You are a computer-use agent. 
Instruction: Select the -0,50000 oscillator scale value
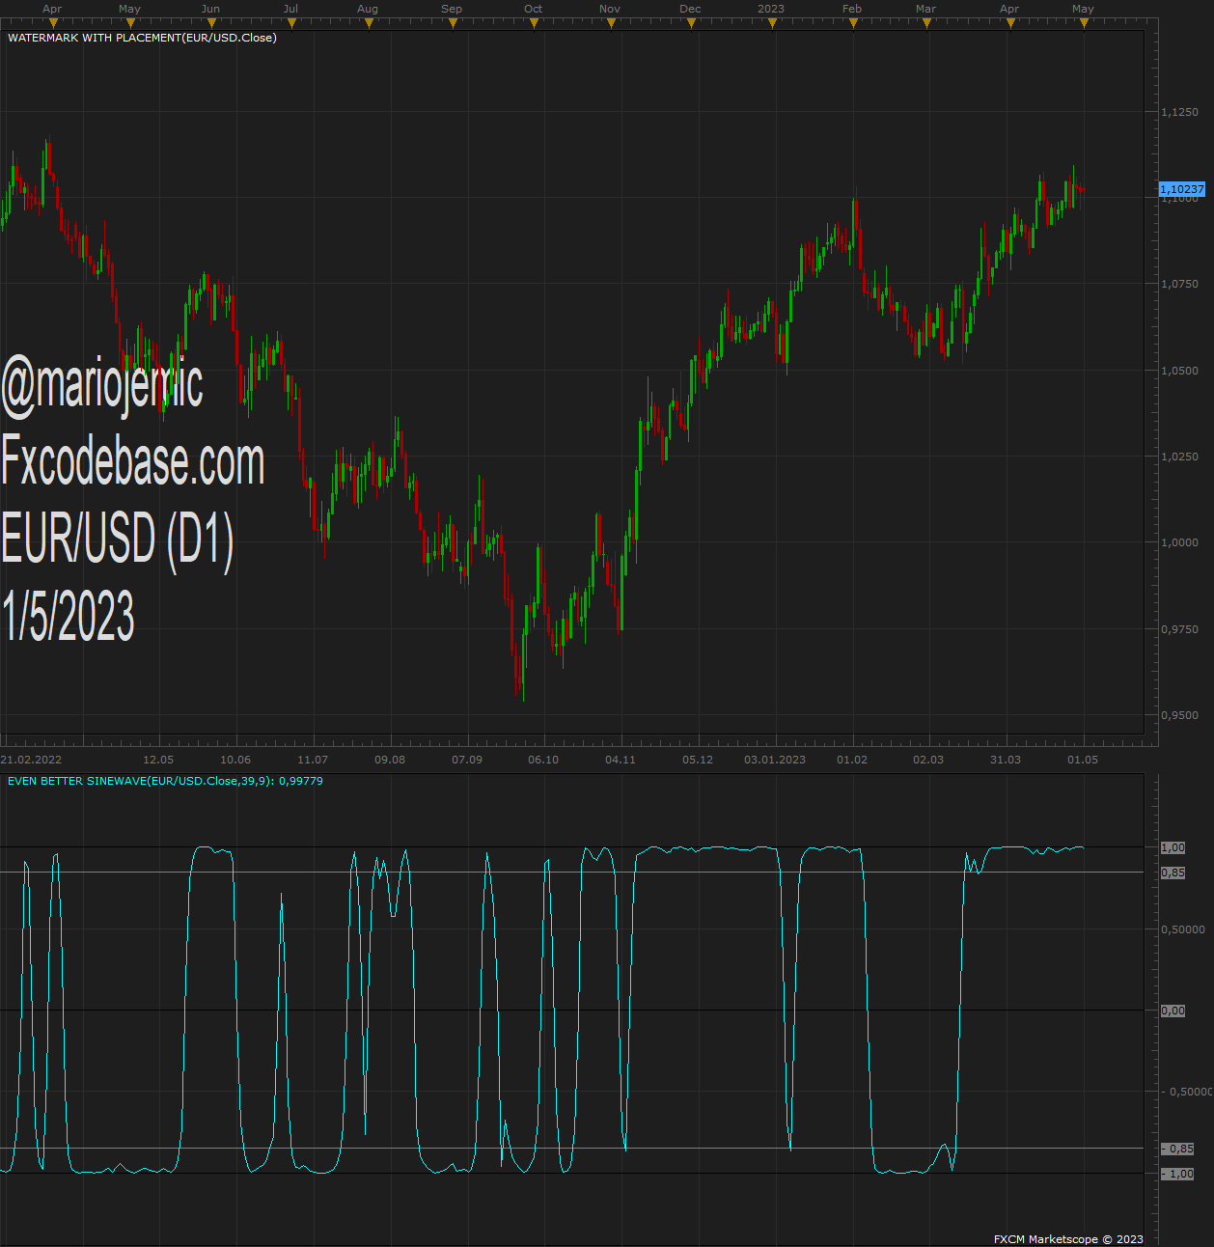click(1185, 1092)
